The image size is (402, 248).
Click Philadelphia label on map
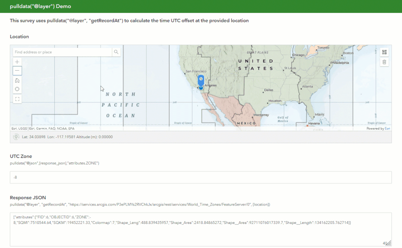[340, 63]
